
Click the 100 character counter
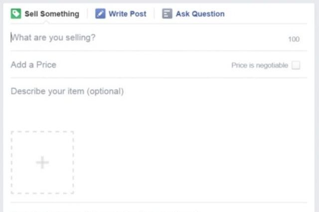coord(294,39)
